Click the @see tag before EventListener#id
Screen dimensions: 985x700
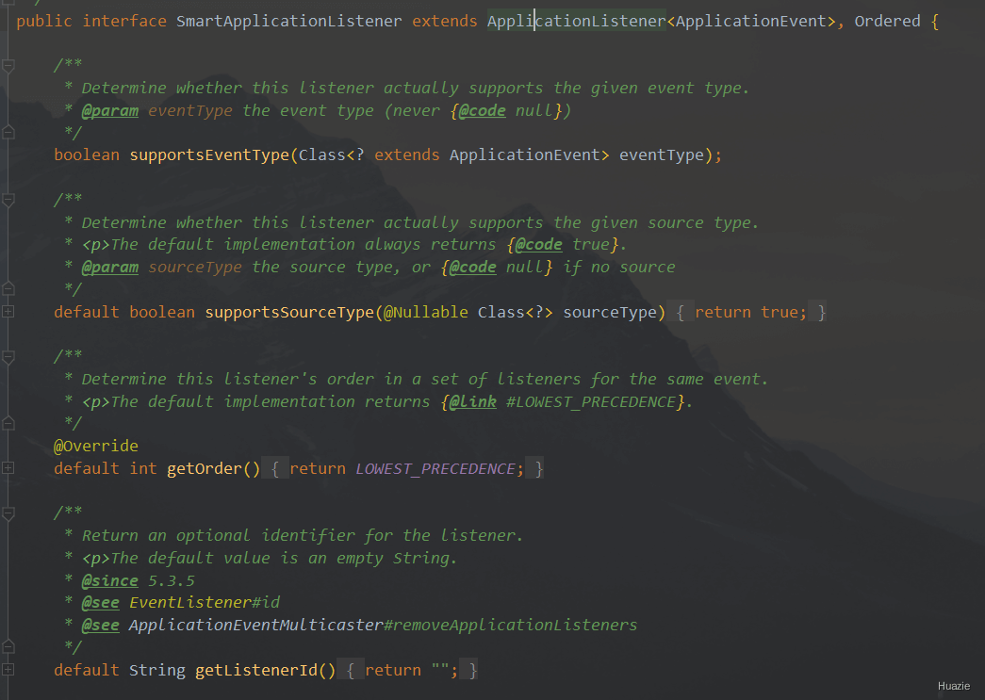pos(101,603)
